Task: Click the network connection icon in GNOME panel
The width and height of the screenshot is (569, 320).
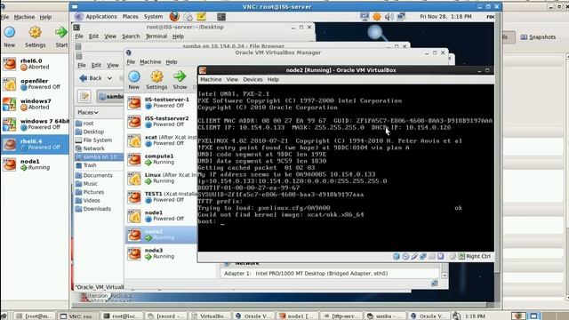Action: click(401, 17)
